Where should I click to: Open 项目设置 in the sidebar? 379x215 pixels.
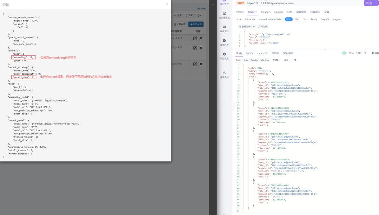224,56
